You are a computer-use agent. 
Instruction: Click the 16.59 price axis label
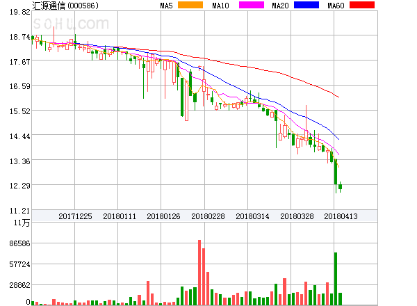point(20,86)
